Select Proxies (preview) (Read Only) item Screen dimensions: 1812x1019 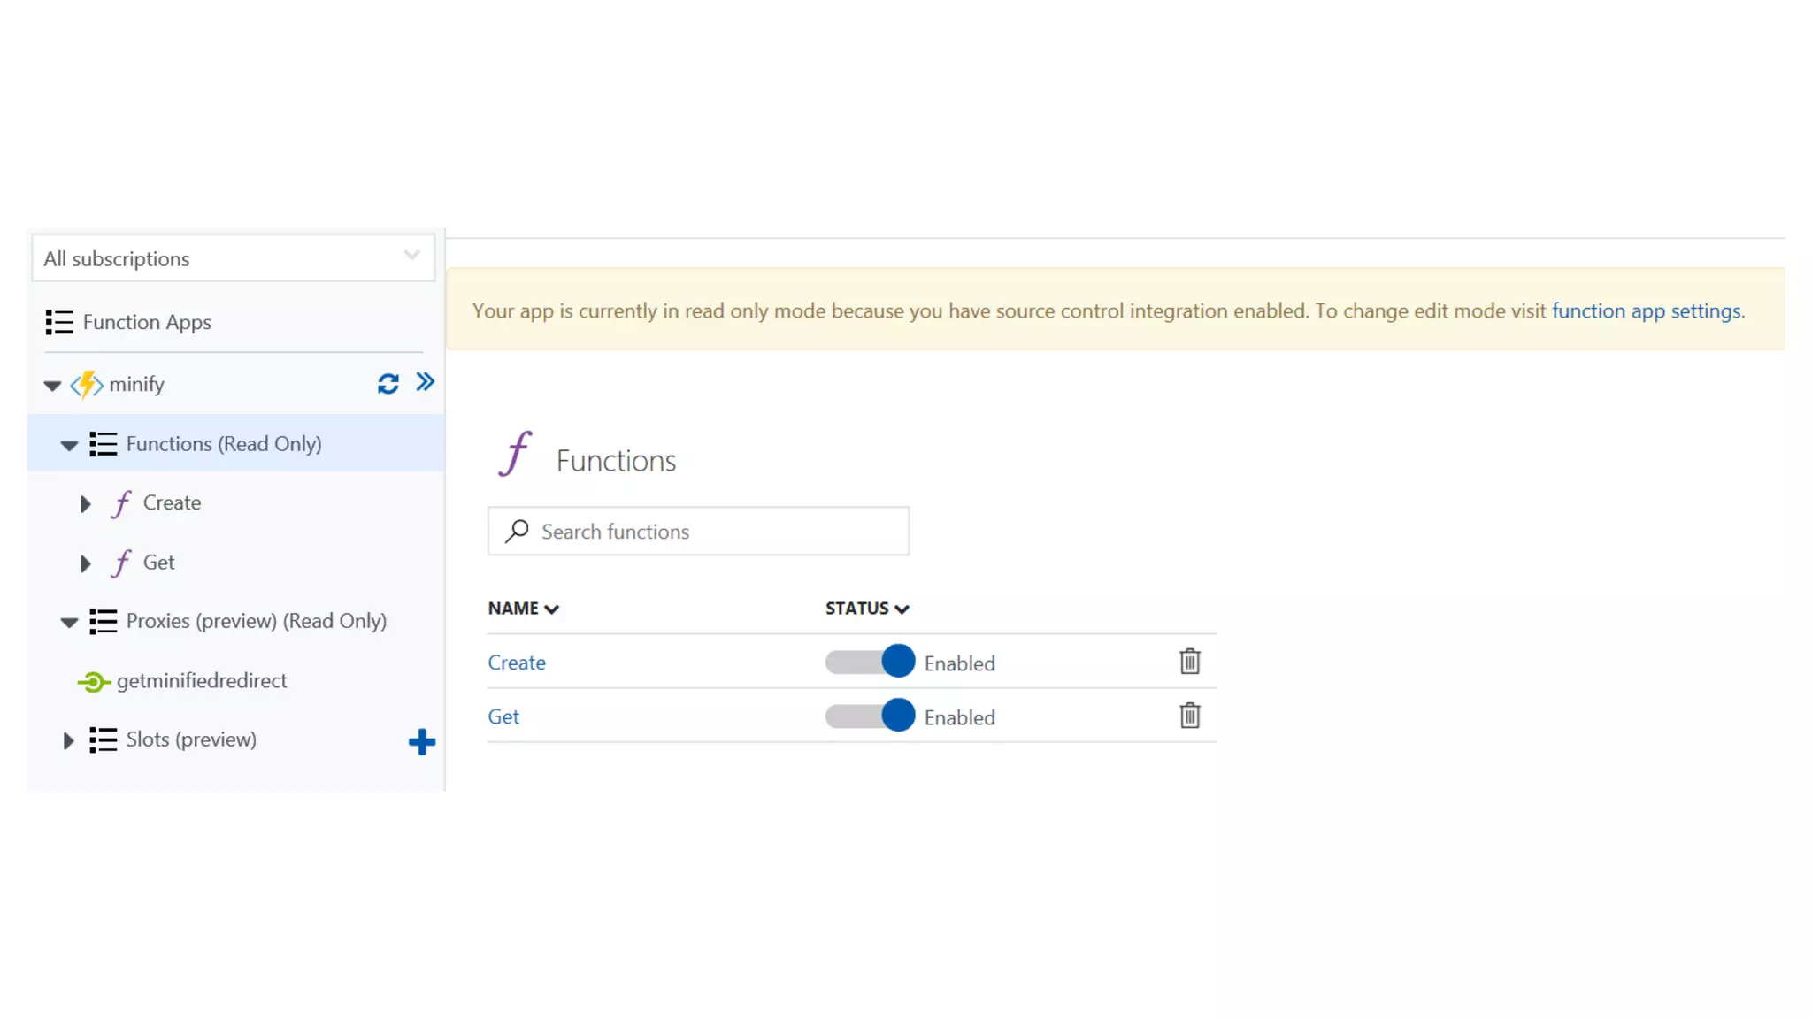[256, 621]
